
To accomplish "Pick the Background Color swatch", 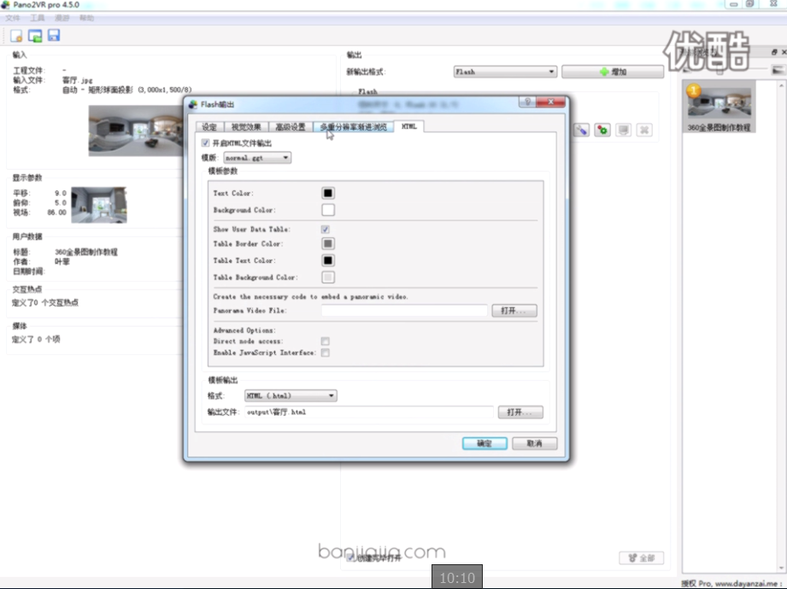I will [328, 210].
